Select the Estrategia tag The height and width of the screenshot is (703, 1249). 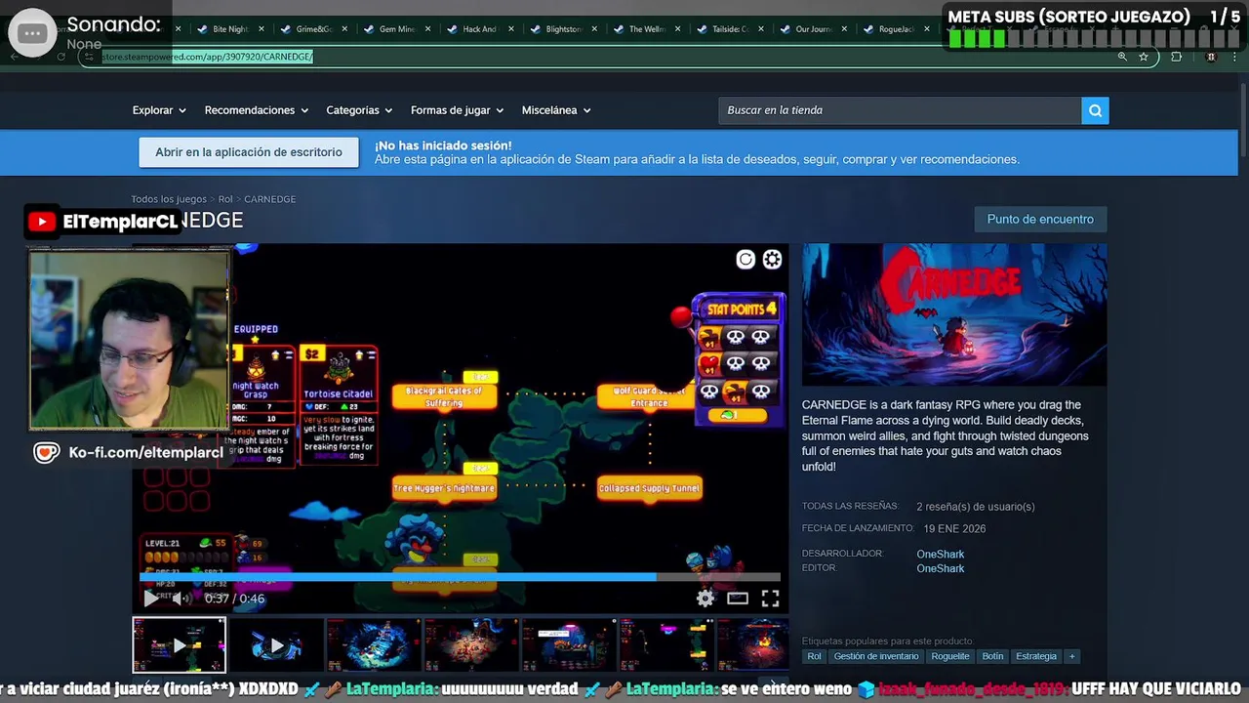click(x=1036, y=656)
